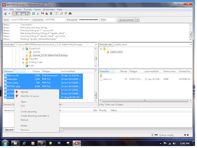Click the Quickconnect button
197x148 pixels.
click(x=127, y=20)
